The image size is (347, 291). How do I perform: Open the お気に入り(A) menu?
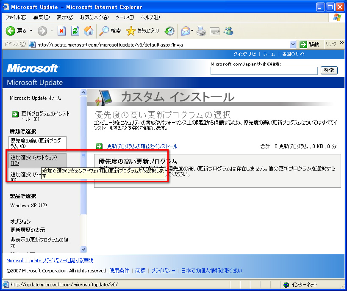[x=94, y=17]
